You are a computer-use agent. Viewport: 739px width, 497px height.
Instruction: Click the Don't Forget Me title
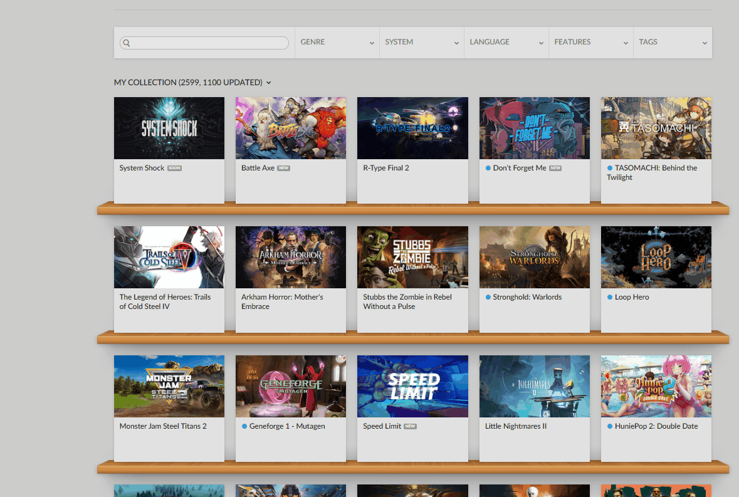[520, 168]
